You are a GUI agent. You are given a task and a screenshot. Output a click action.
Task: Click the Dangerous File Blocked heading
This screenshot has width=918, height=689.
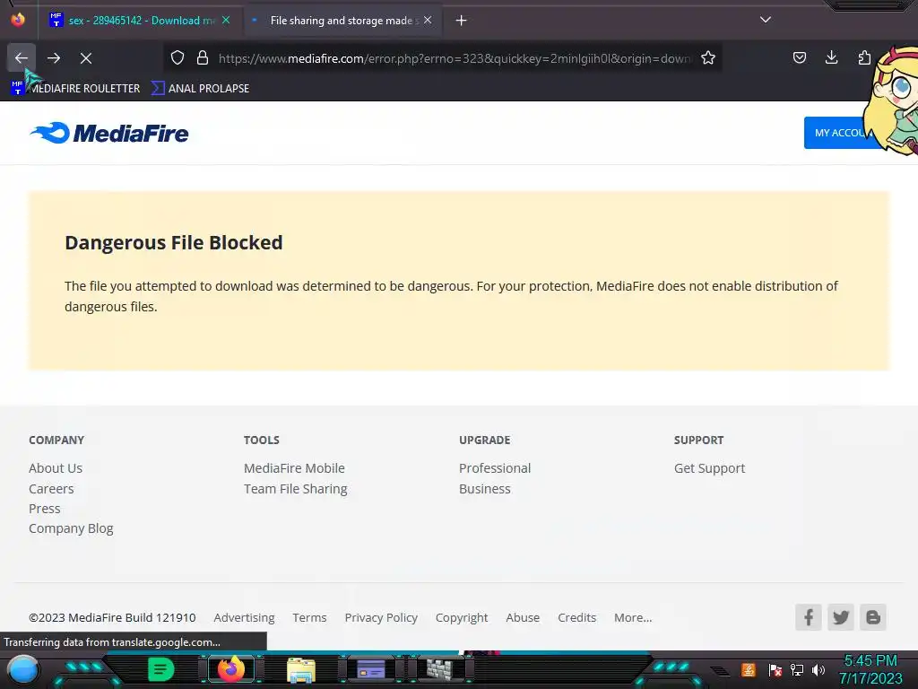click(x=174, y=242)
